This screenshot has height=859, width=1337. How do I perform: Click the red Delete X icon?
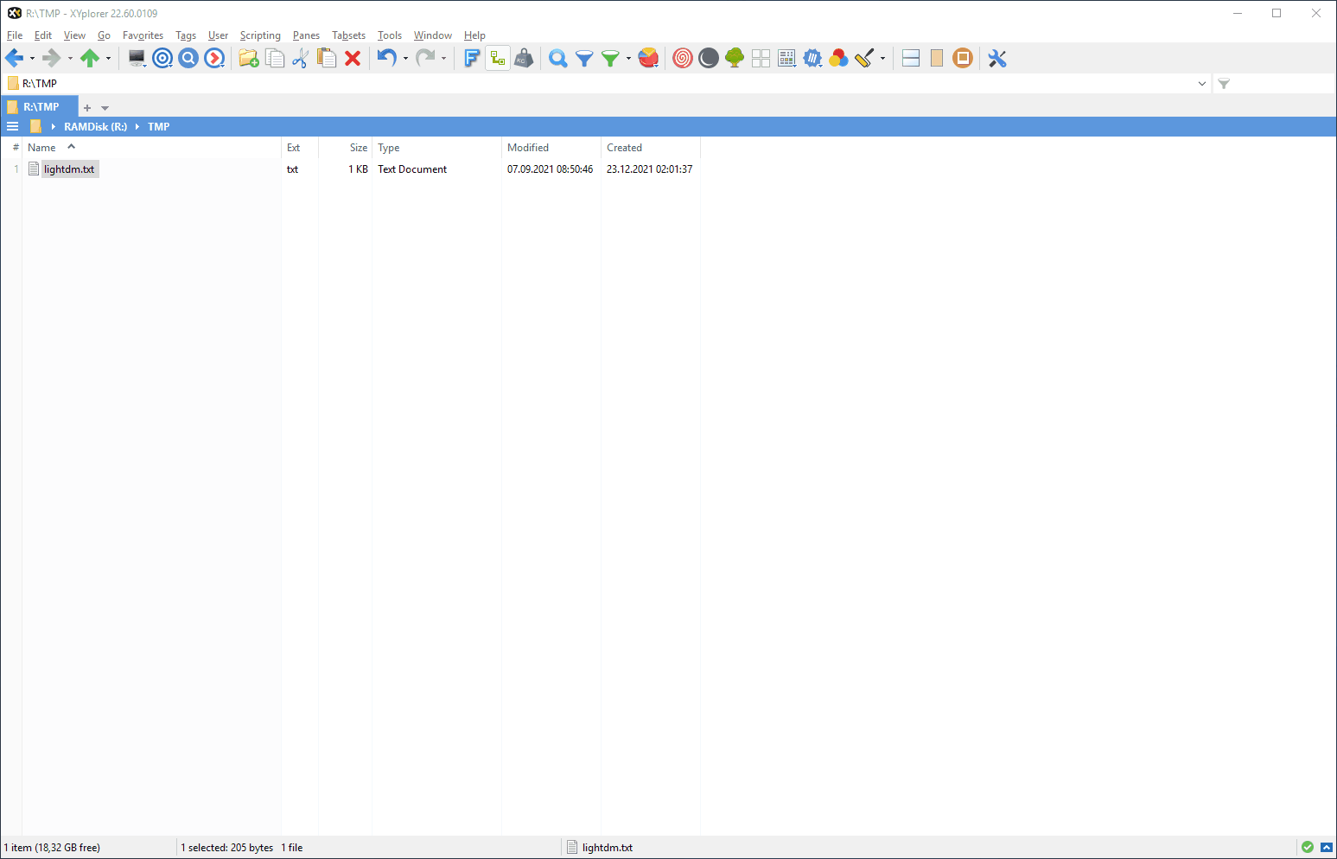coord(353,58)
